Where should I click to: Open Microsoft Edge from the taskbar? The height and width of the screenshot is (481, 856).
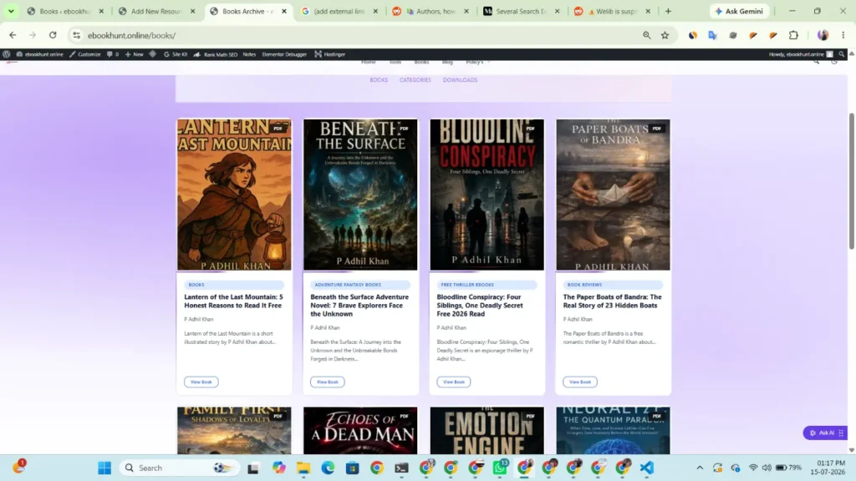(328, 468)
